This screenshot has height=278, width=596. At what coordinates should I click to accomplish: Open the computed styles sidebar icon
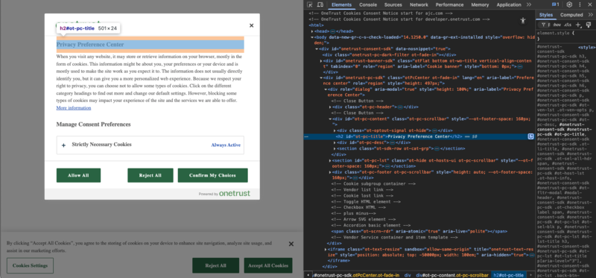coord(589,25)
